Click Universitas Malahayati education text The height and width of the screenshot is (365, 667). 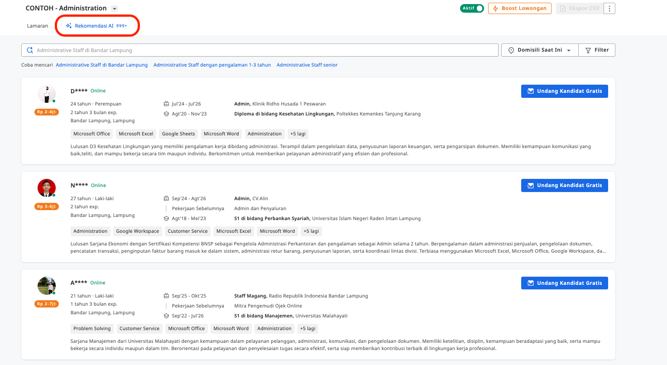click(322, 316)
